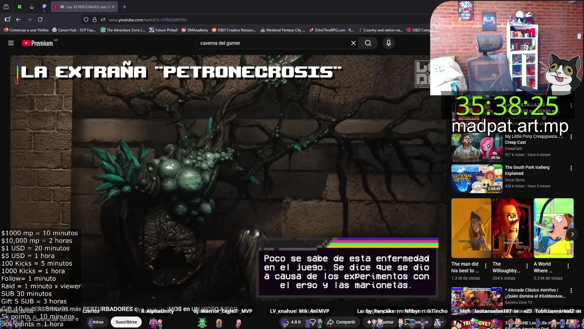
Task: Mute the tab via its speaker icon
Action: point(62,7)
